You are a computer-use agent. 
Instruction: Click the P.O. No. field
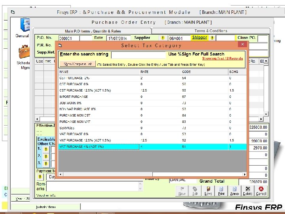[x=69, y=38]
